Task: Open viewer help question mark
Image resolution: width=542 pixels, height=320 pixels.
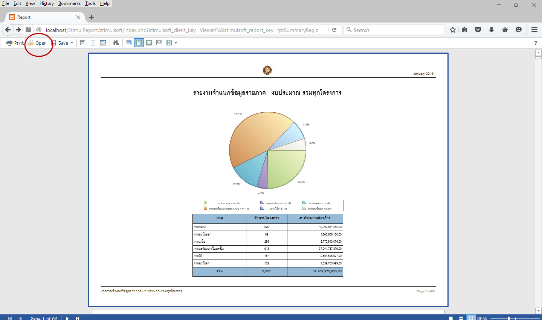Action: [536, 43]
